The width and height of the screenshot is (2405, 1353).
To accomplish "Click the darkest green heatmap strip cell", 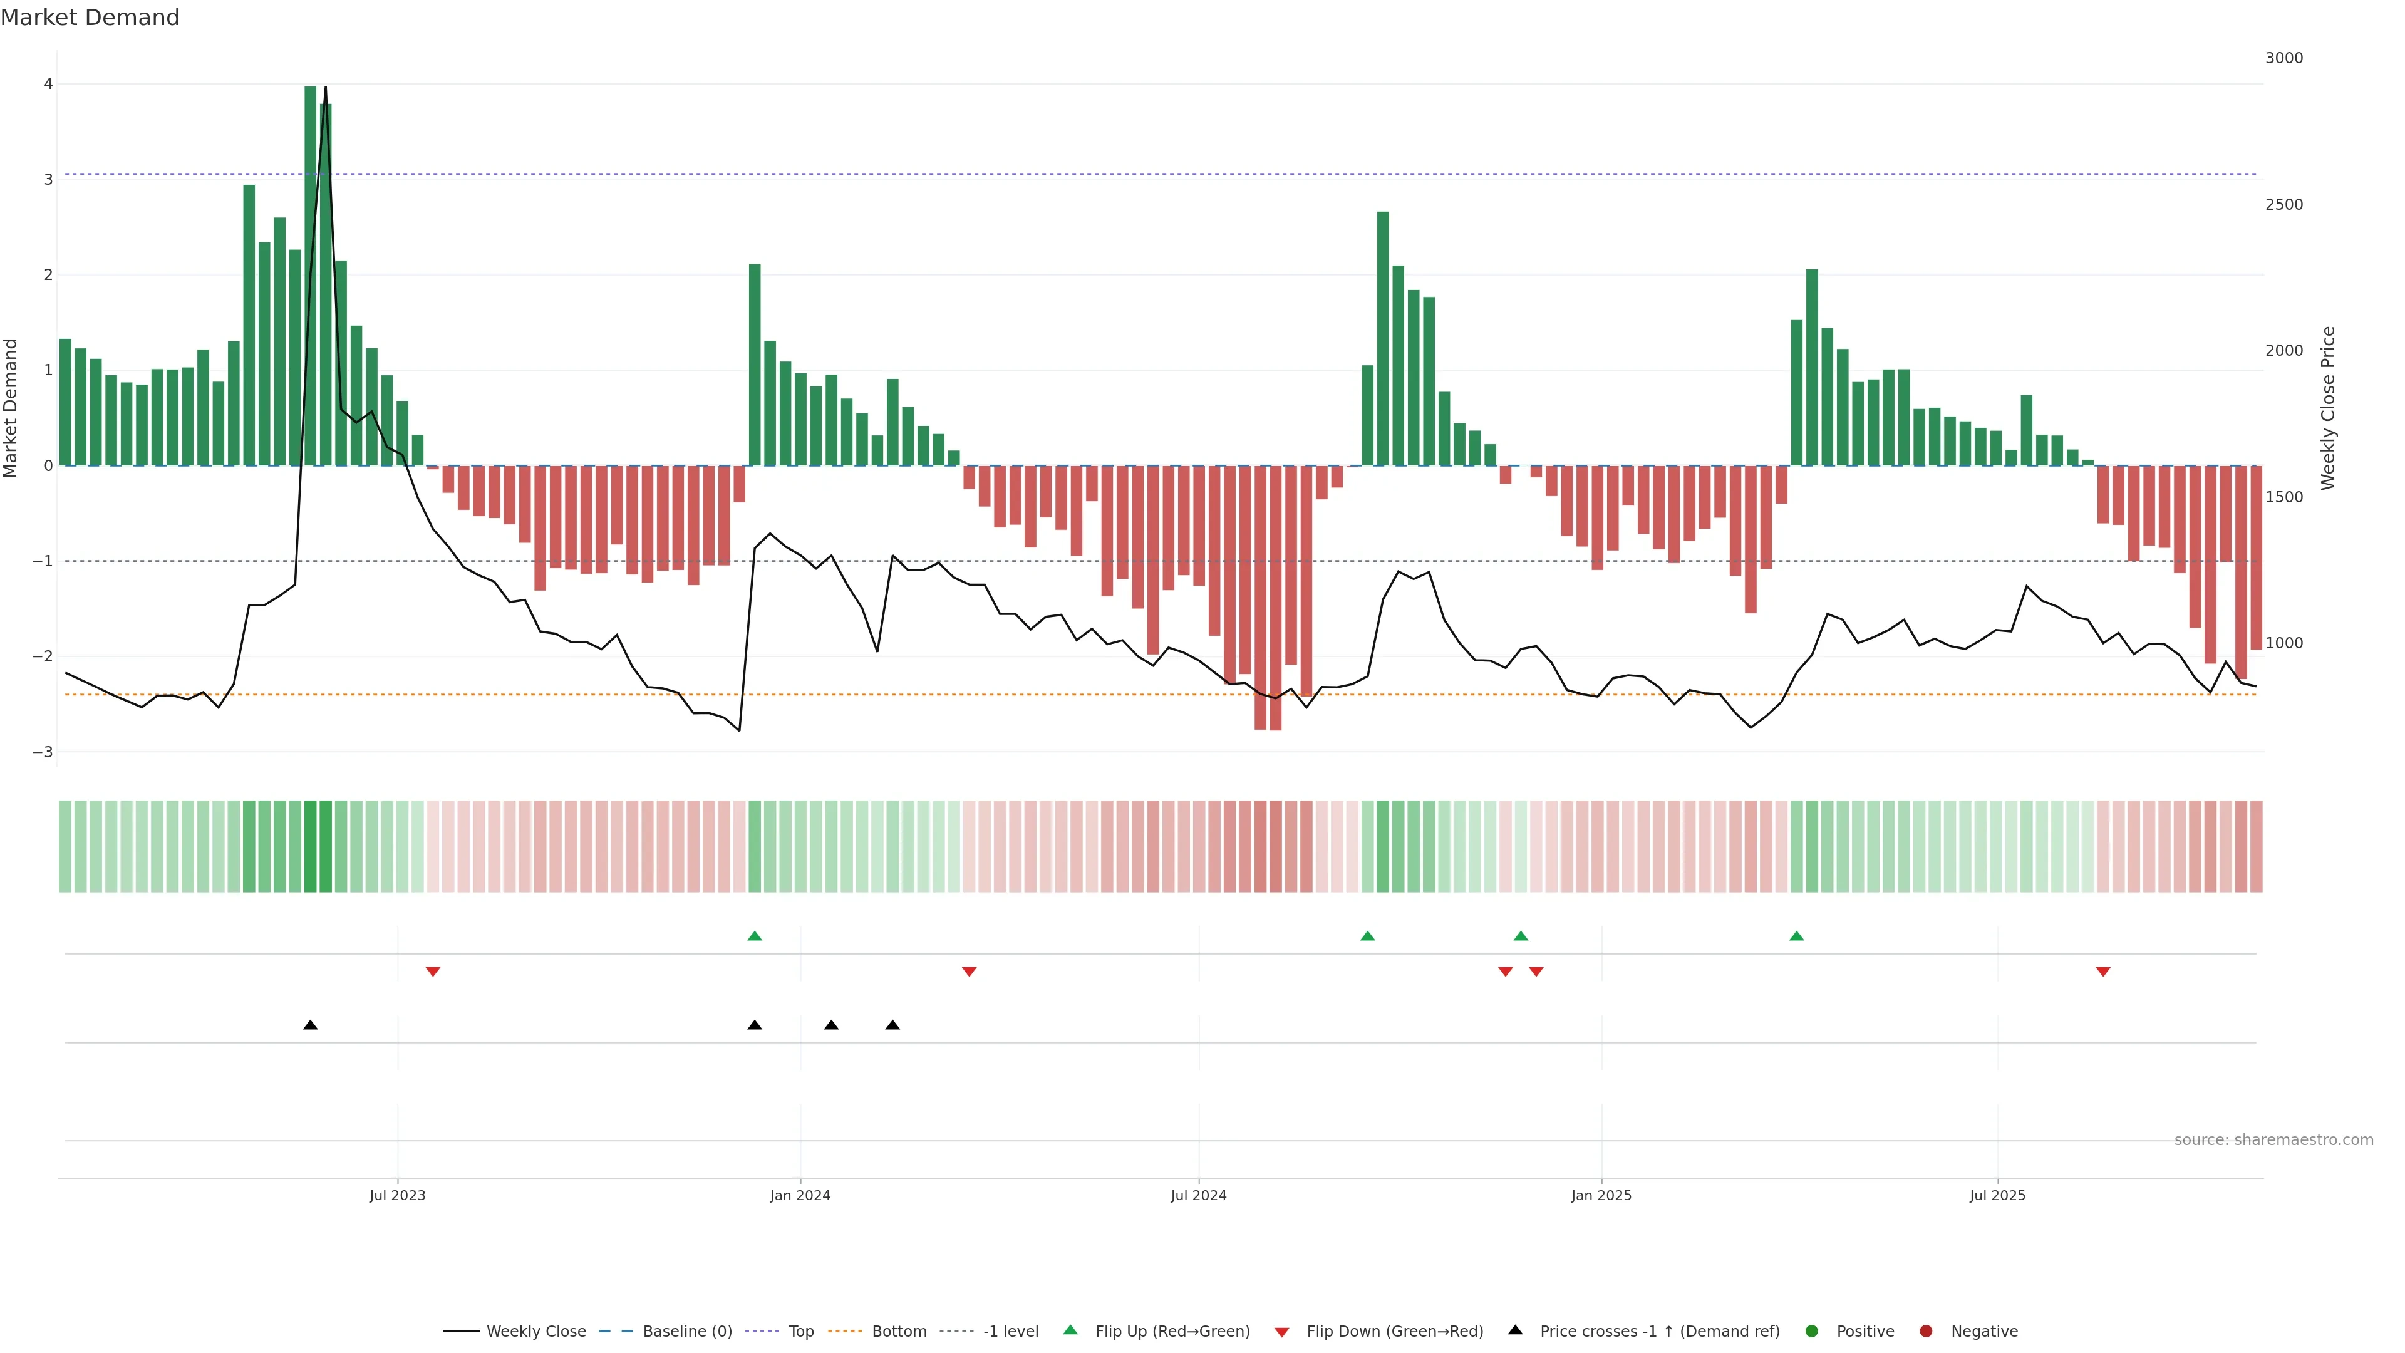I will (x=311, y=846).
